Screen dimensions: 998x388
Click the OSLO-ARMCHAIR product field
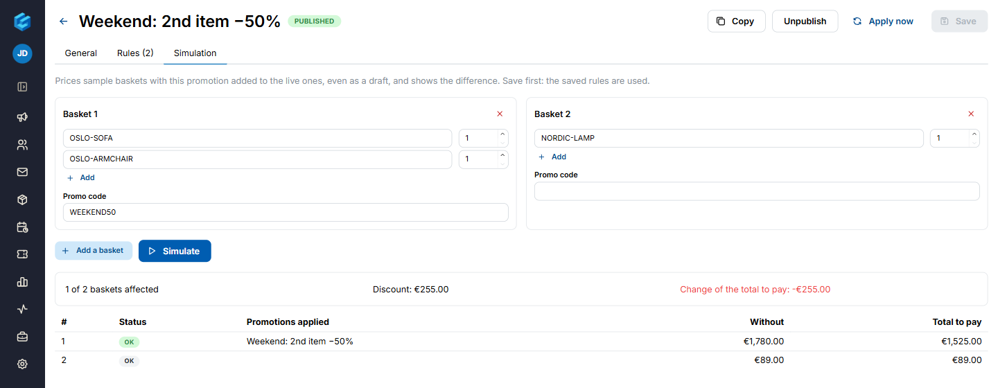click(257, 159)
